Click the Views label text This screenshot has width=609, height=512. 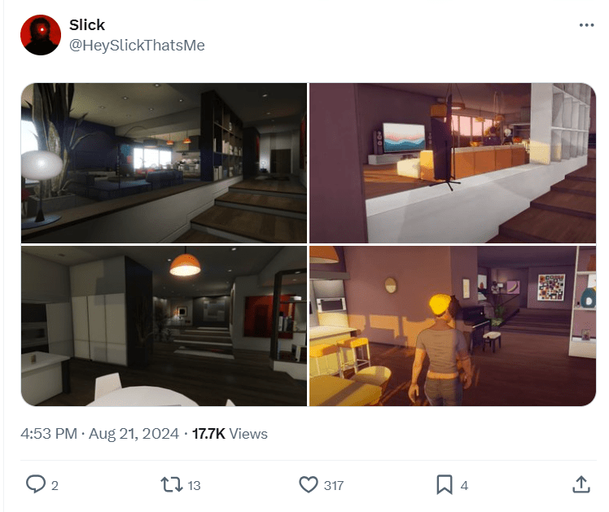point(248,434)
